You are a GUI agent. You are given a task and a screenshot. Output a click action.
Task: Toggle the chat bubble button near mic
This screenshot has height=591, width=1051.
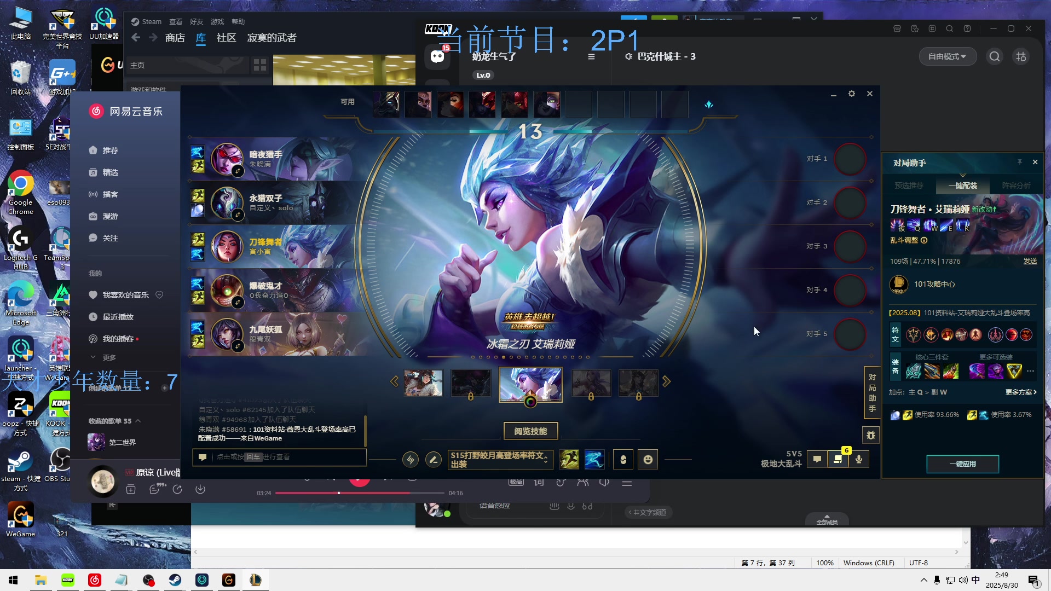[x=817, y=460]
